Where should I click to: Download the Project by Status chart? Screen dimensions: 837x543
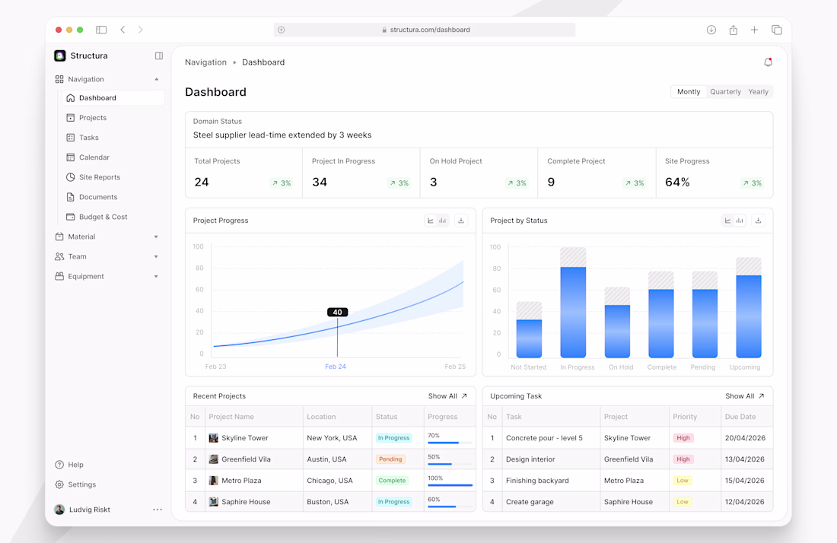click(758, 221)
